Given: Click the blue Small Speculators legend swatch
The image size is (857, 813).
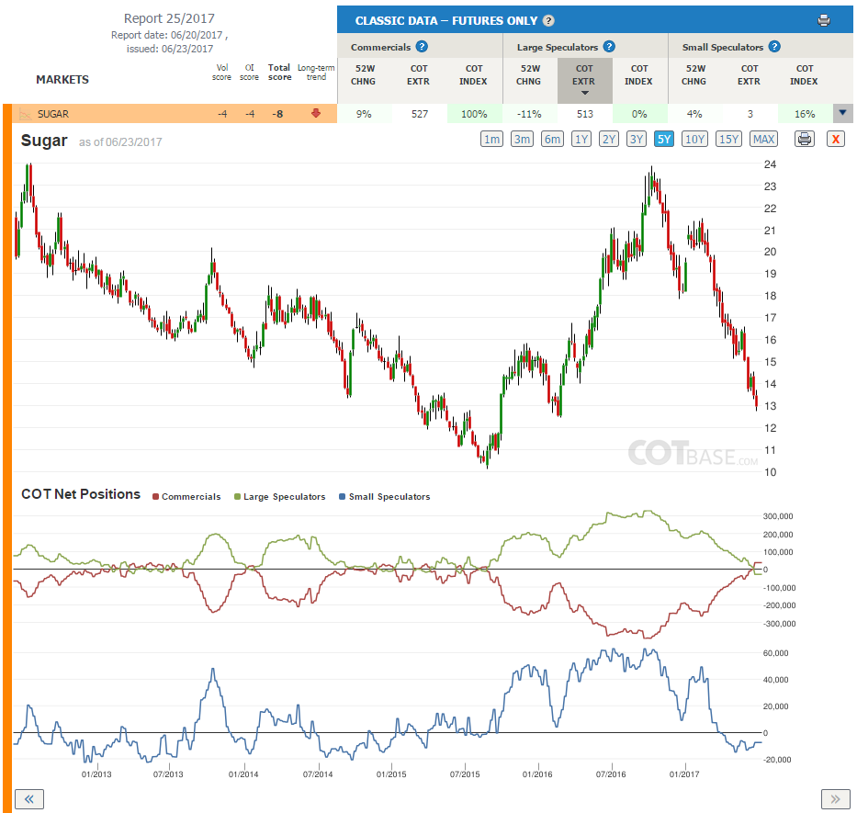Looking at the screenshot, I should tap(342, 496).
